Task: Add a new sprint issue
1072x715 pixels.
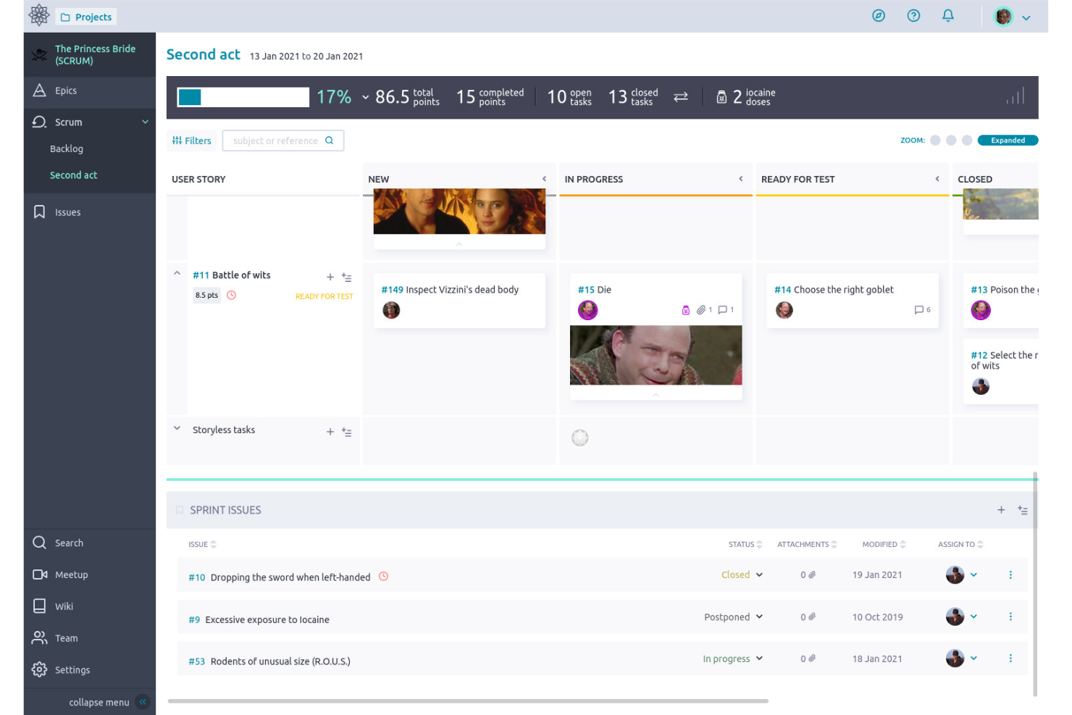Action: (x=1001, y=510)
